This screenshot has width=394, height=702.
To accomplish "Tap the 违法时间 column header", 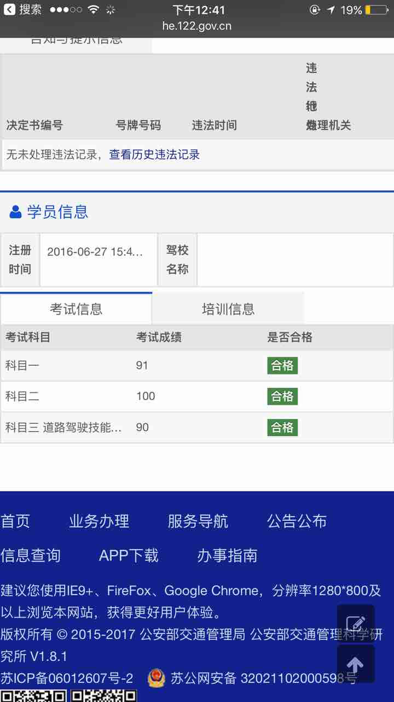I will pyautogui.click(x=215, y=125).
